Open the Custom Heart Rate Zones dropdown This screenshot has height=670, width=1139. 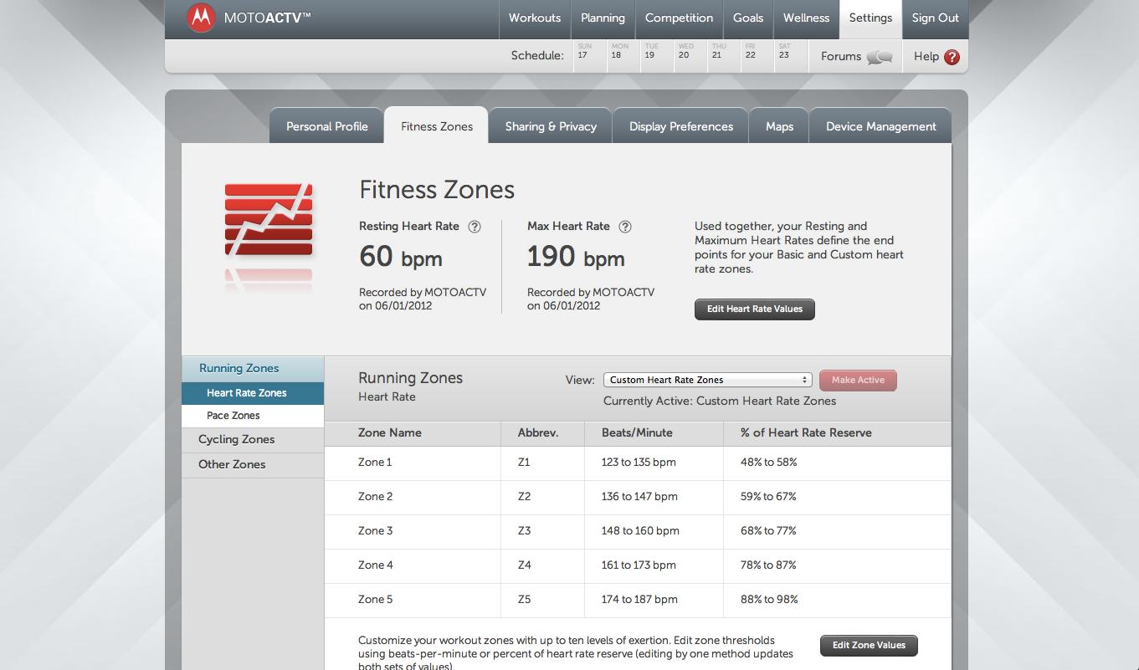(x=707, y=380)
